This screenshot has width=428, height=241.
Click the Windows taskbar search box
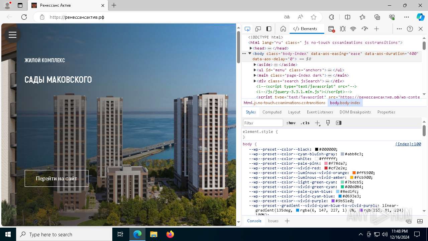(x=64, y=234)
